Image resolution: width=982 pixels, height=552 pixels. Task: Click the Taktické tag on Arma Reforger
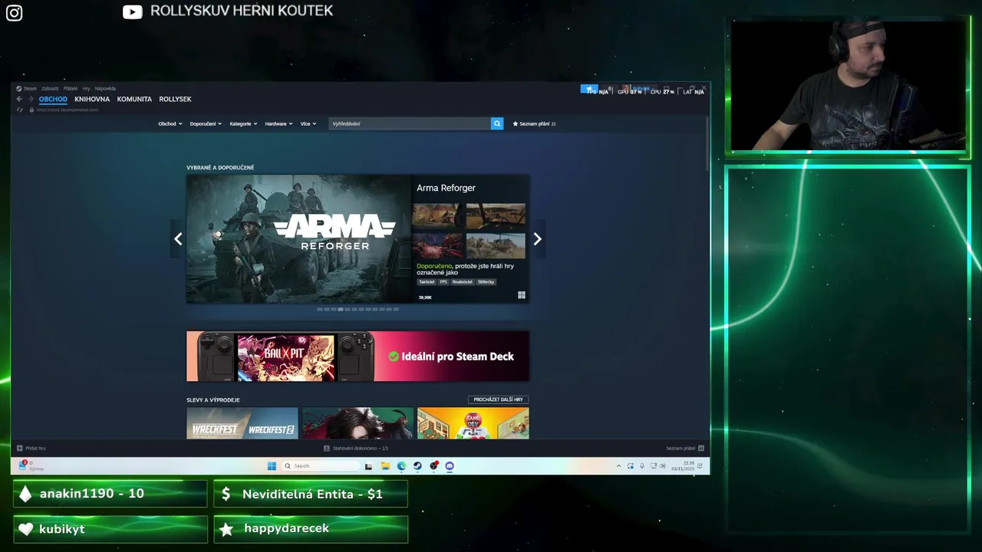click(x=427, y=281)
